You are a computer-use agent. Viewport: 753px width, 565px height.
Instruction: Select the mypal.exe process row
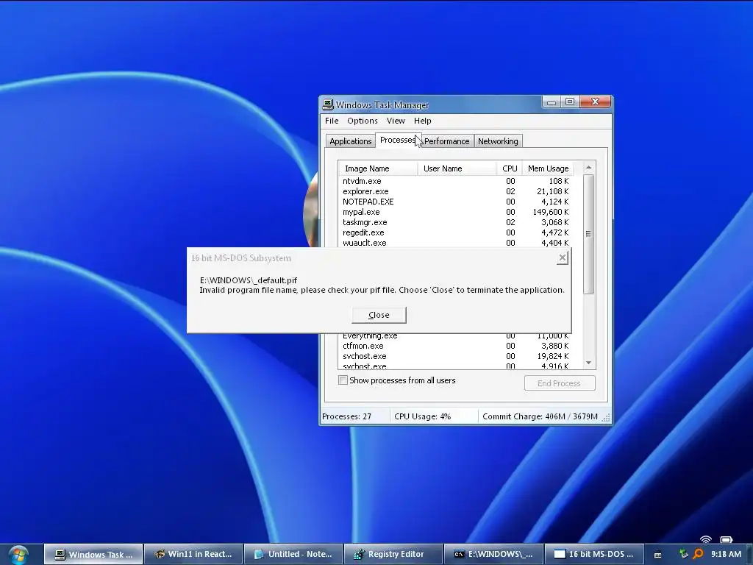[456, 212]
